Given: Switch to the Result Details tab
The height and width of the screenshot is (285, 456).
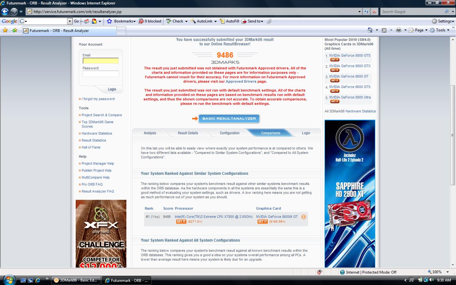Looking at the screenshot, I should (x=188, y=133).
